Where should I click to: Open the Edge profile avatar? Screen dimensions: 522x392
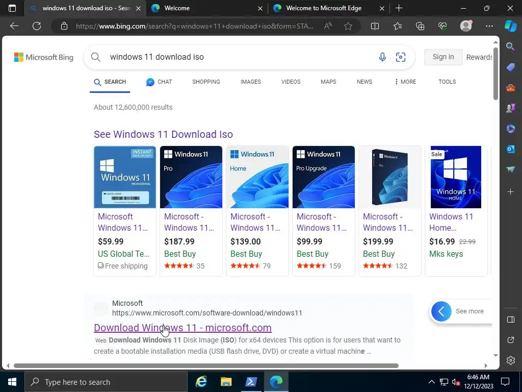pyautogui.click(x=466, y=26)
